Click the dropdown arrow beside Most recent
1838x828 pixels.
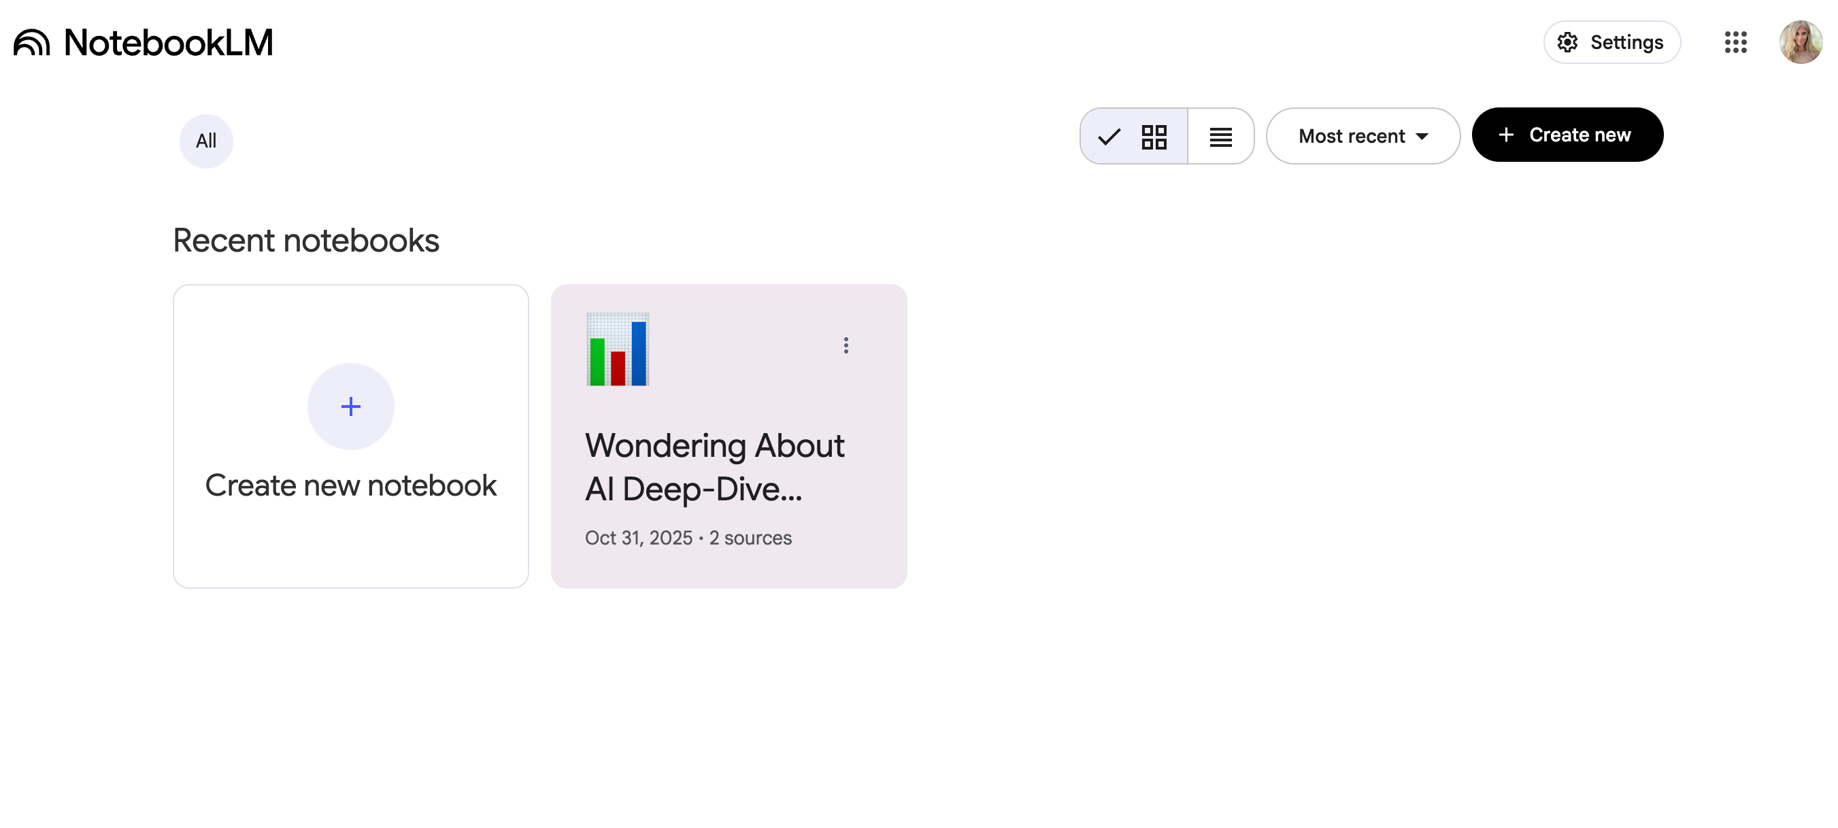point(1422,136)
